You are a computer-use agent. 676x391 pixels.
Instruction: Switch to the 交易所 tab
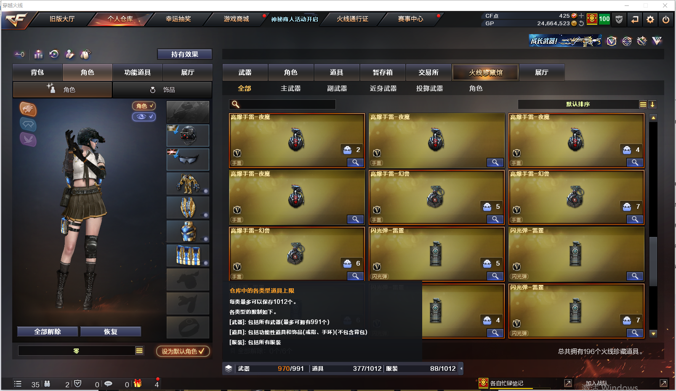[x=428, y=72]
